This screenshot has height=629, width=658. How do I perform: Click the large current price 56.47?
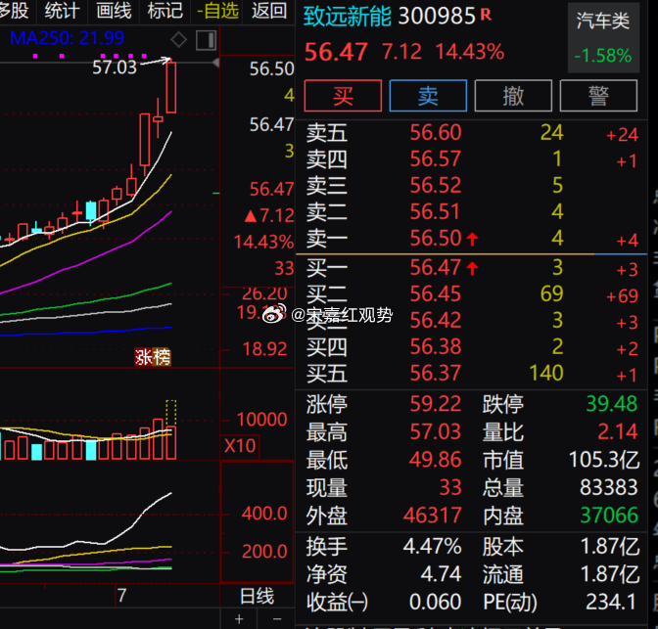336,53
